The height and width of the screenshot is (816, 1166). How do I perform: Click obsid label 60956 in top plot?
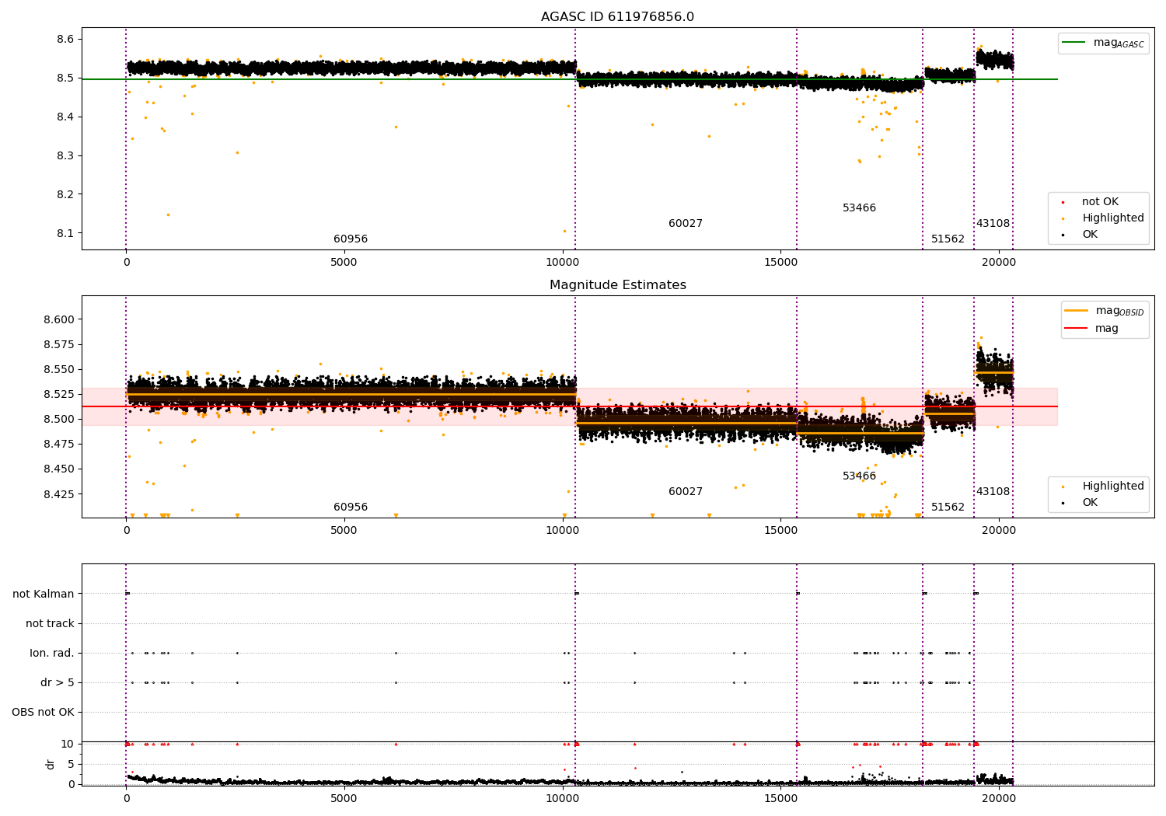click(x=351, y=239)
